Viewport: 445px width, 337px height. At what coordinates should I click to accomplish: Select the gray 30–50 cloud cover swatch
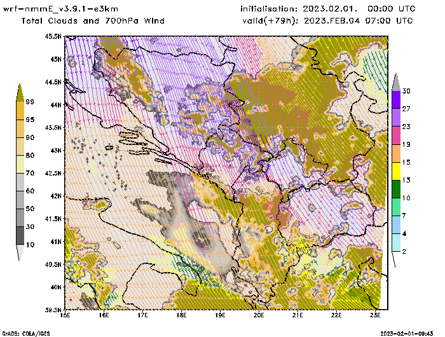pyautogui.click(x=20, y=217)
